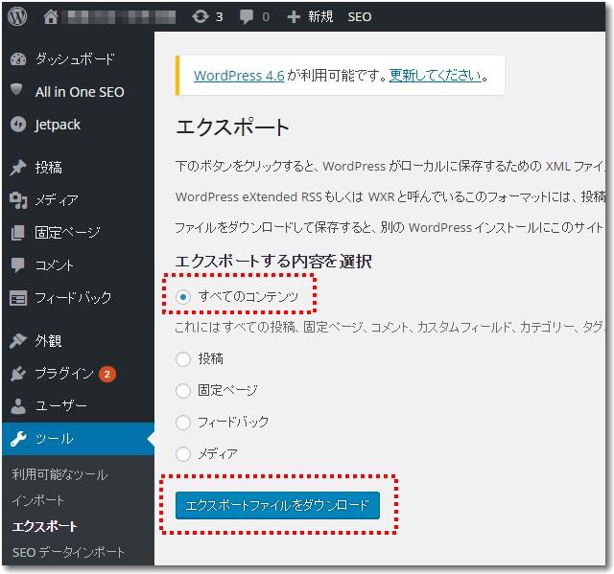Click the ユーザー person icon
Image resolution: width=614 pixels, height=574 pixels.
pyautogui.click(x=18, y=406)
